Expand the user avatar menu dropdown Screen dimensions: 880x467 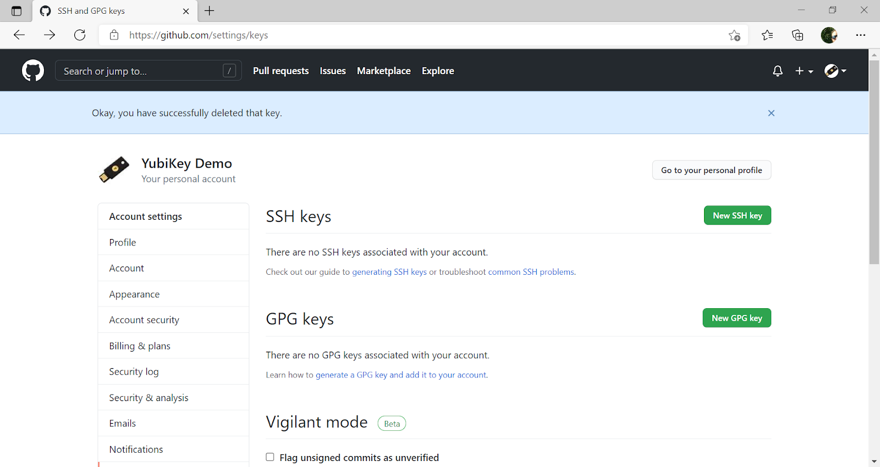835,71
